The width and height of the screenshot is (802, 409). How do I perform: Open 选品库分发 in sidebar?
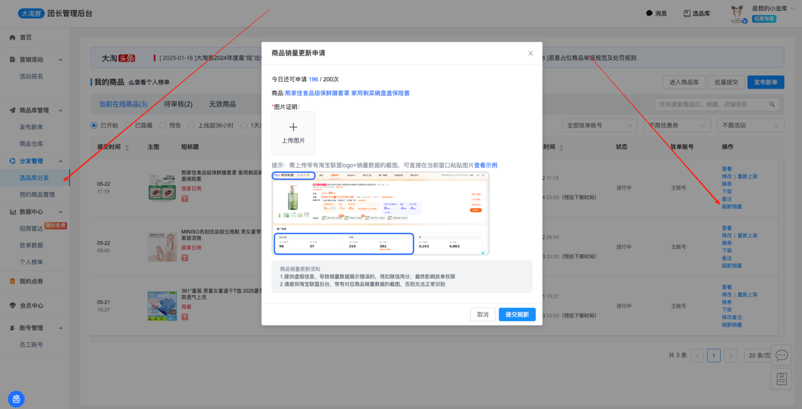34,178
